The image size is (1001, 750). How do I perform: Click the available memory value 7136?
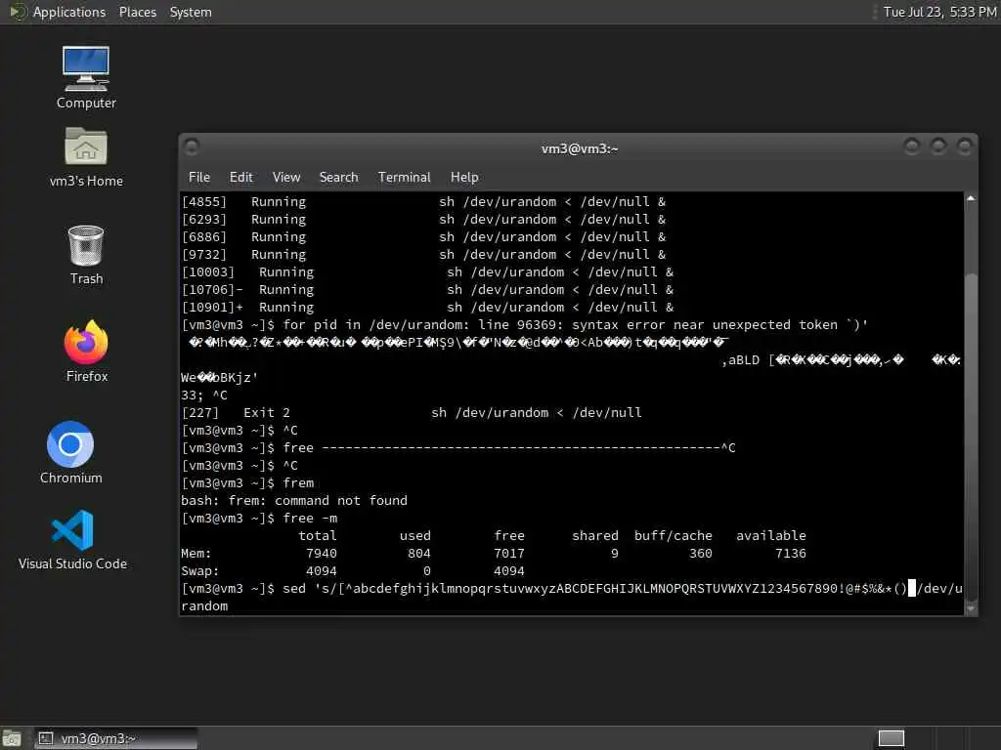click(790, 554)
